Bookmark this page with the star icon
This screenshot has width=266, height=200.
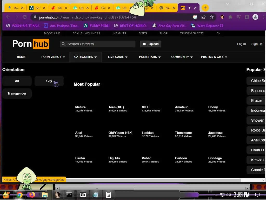point(211,17)
